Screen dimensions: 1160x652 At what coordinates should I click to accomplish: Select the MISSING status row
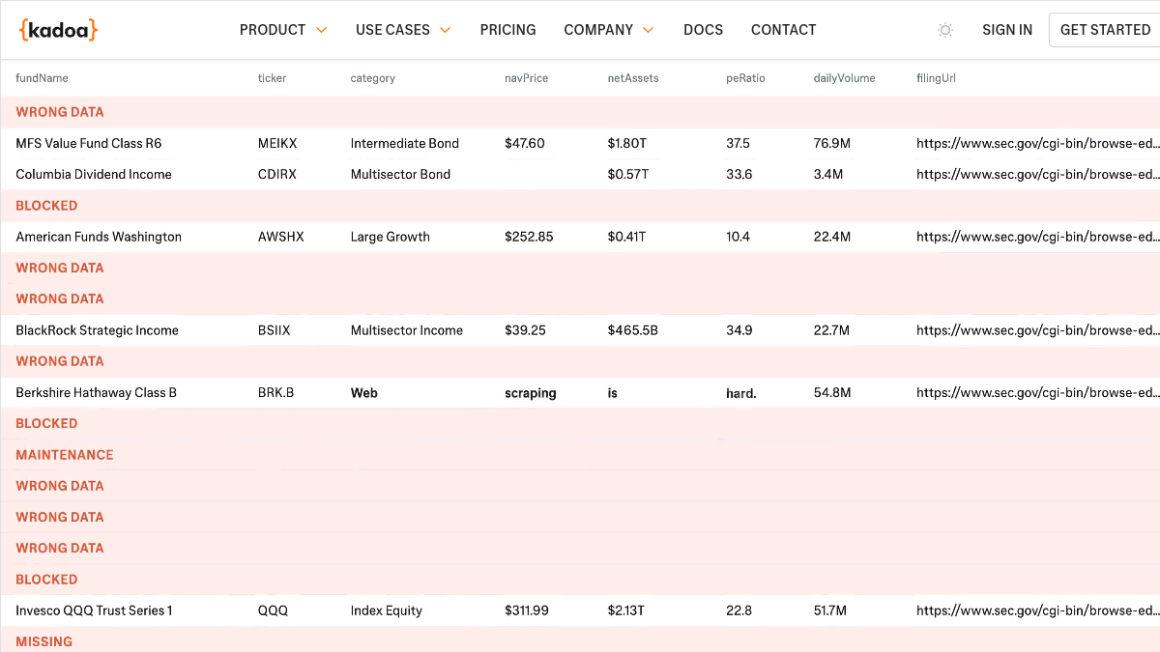(x=580, y=641)
